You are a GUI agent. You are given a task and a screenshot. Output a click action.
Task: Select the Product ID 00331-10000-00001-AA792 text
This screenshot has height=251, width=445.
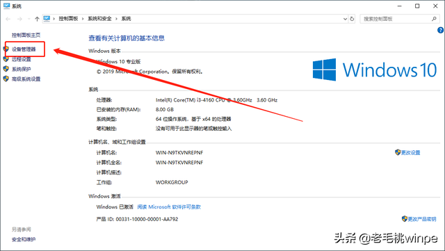coord(138,219)
